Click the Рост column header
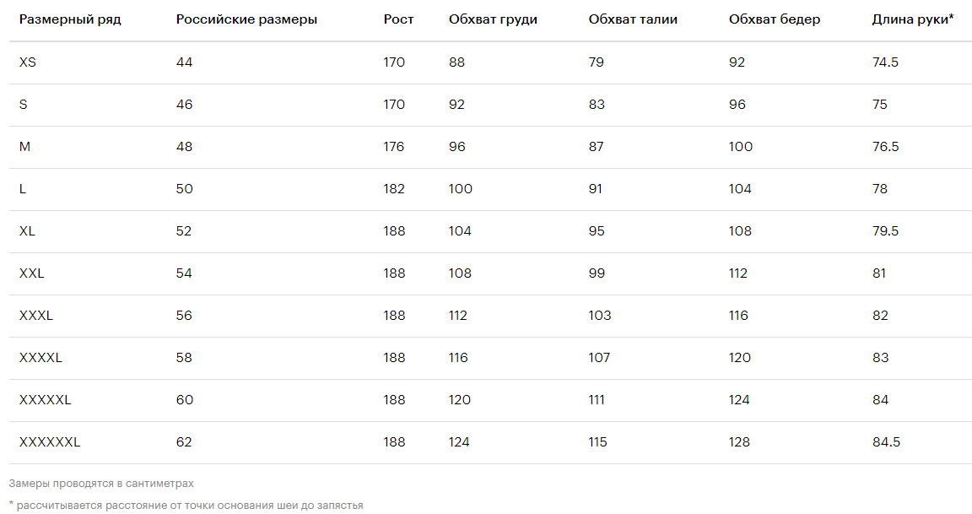Viewport: 972px width, 514px height. [x=398, y=19]
